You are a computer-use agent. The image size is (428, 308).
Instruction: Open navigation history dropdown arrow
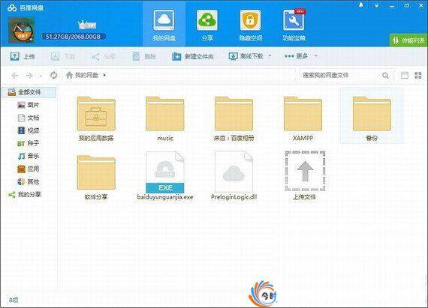pos(41,76)
